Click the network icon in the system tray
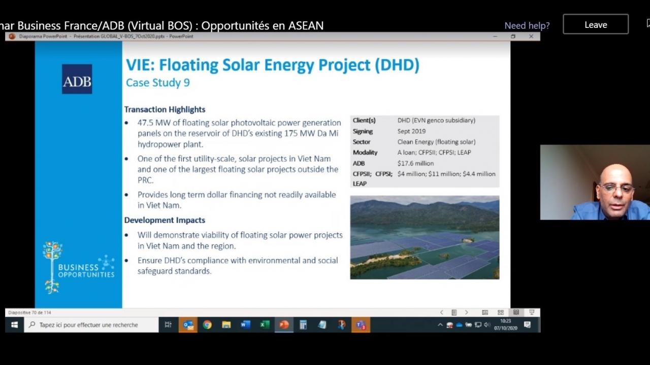 click(x=478, y=325)
